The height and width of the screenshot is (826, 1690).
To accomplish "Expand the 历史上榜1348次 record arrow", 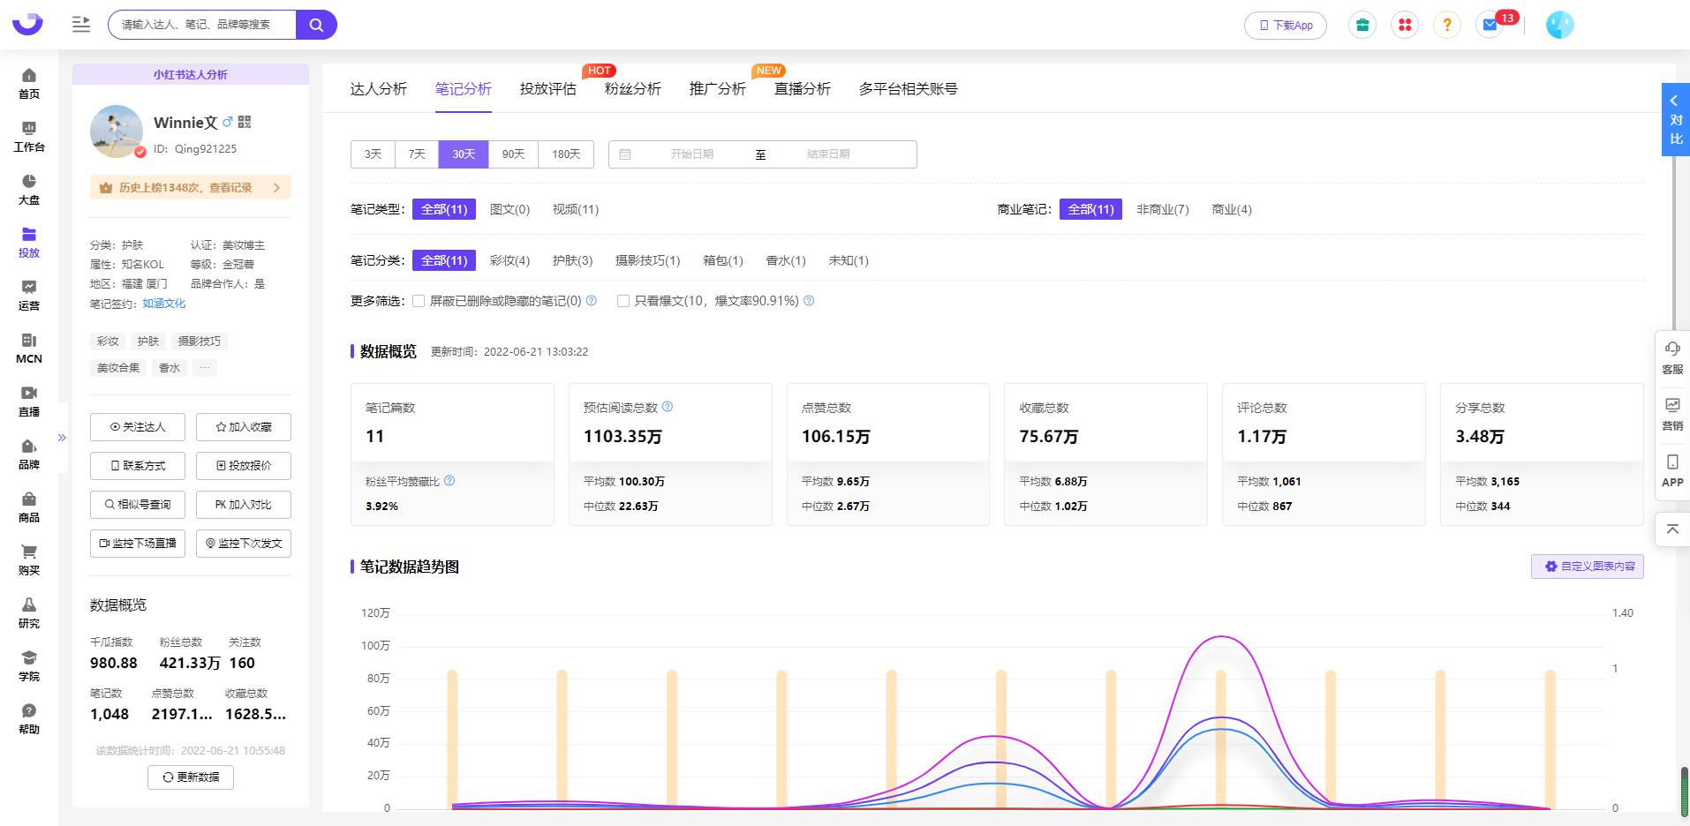I will click(x=276, y=188).
